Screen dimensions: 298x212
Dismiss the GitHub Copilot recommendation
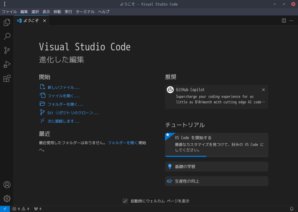point(263,90)
